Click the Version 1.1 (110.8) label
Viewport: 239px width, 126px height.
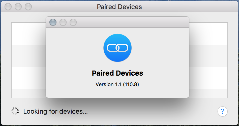117,84
